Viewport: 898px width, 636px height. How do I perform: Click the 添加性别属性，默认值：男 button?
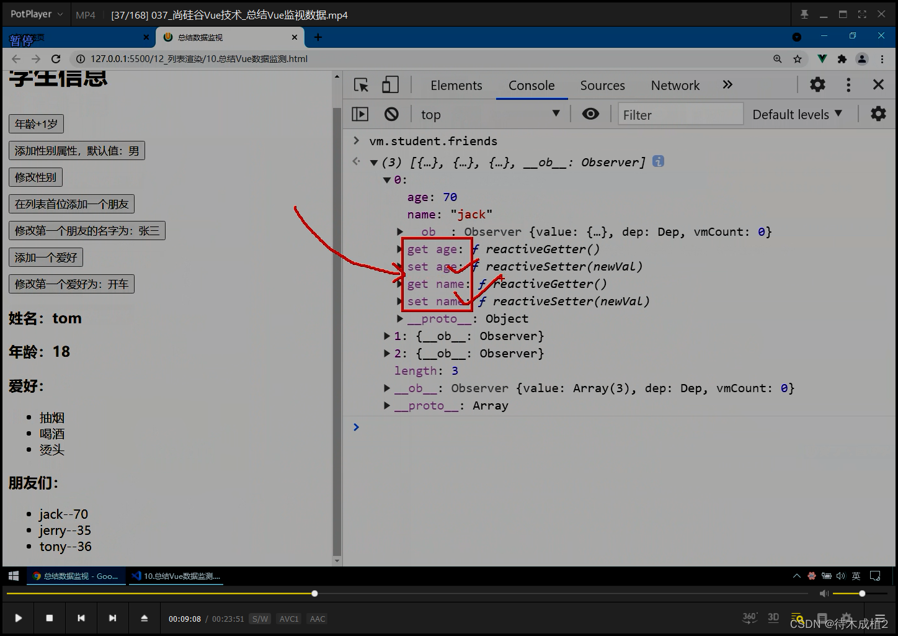tap(77, 151)
